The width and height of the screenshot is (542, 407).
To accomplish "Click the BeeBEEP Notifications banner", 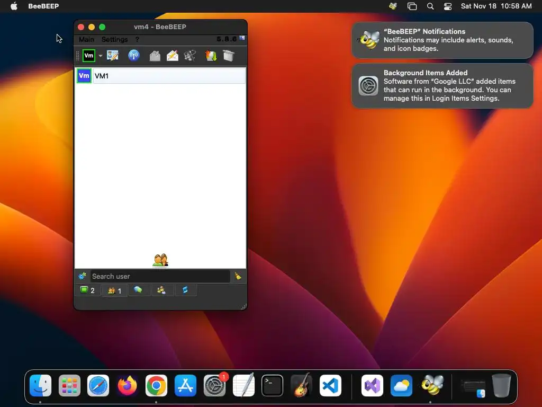I will [x=442, y=40].
